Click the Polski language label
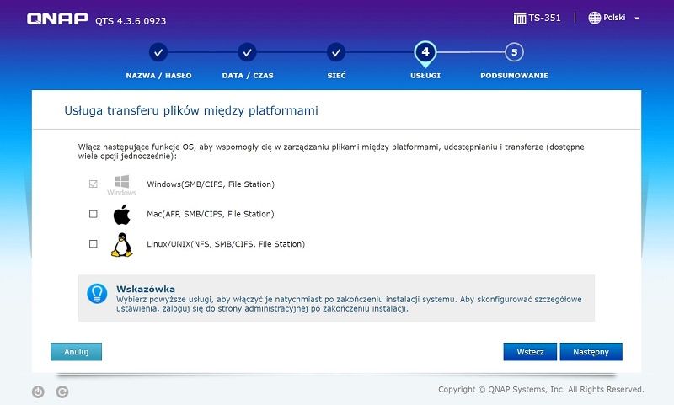Viewport: 674px width, 405px height. point(614,18)
